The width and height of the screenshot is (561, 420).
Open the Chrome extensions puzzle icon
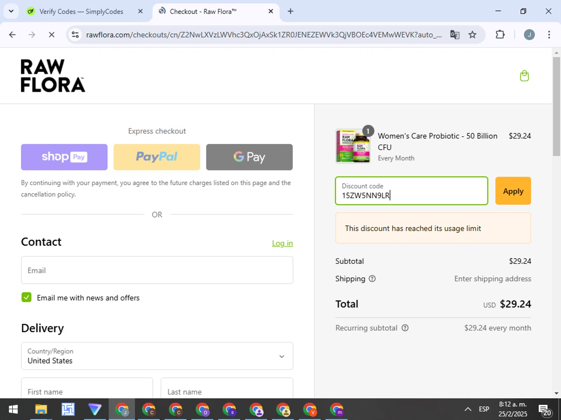[x=500, y=35]
